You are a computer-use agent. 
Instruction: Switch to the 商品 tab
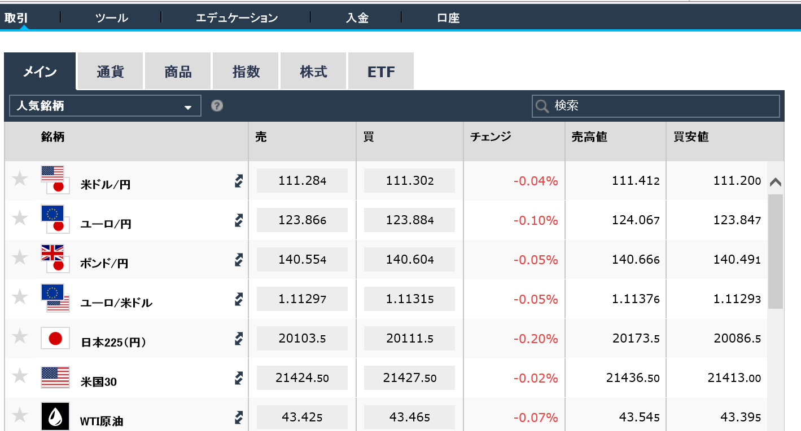pyautogui.click(x=177, y=70)
